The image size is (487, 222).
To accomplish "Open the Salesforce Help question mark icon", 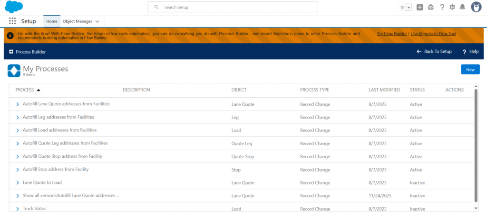I will (x=442, y=7).
